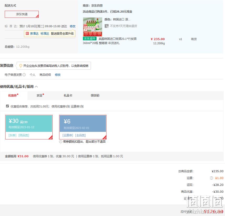Click the 商品优惠 -¥30.00 value
225x216 pixels.
(218, 192)
